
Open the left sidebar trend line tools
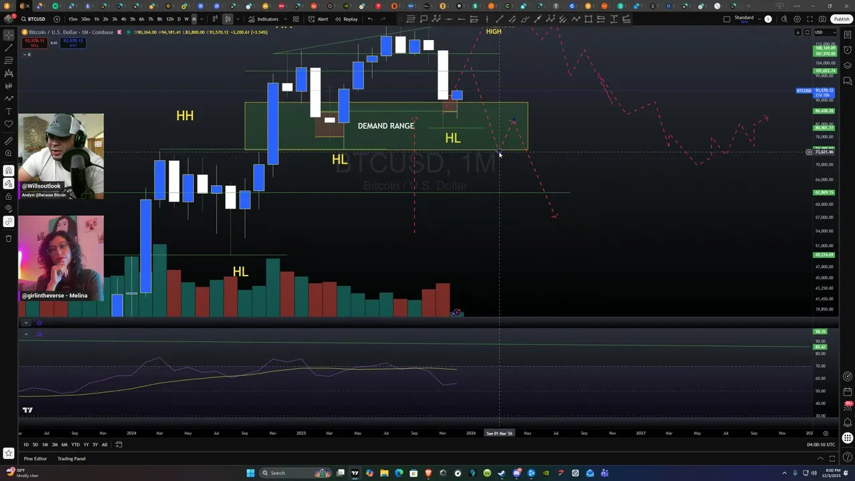pyautogui.click(x=9, y=48)
